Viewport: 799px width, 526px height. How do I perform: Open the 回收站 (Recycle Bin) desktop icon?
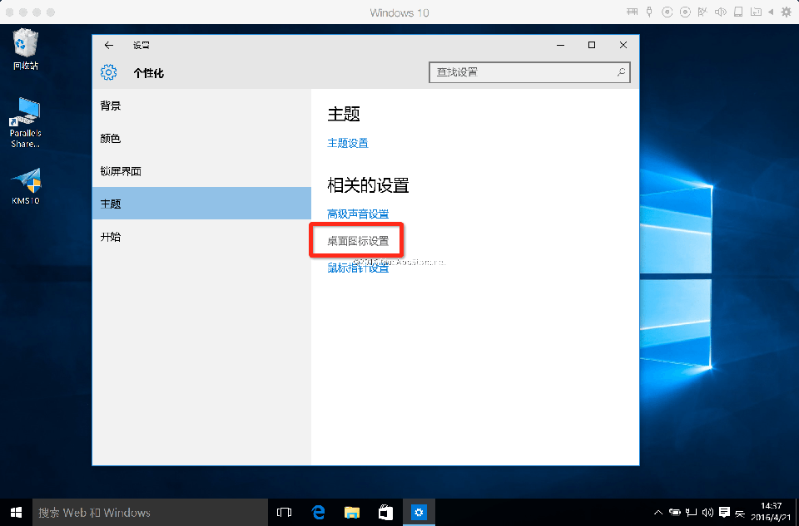click(23, 42)
